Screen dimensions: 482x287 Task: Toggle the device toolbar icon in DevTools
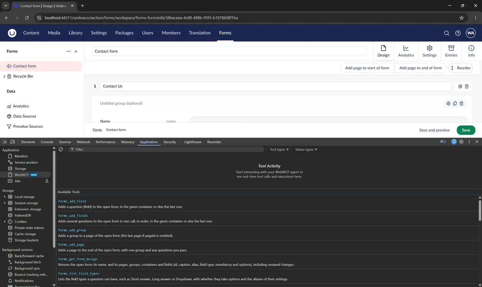point(13,142)
